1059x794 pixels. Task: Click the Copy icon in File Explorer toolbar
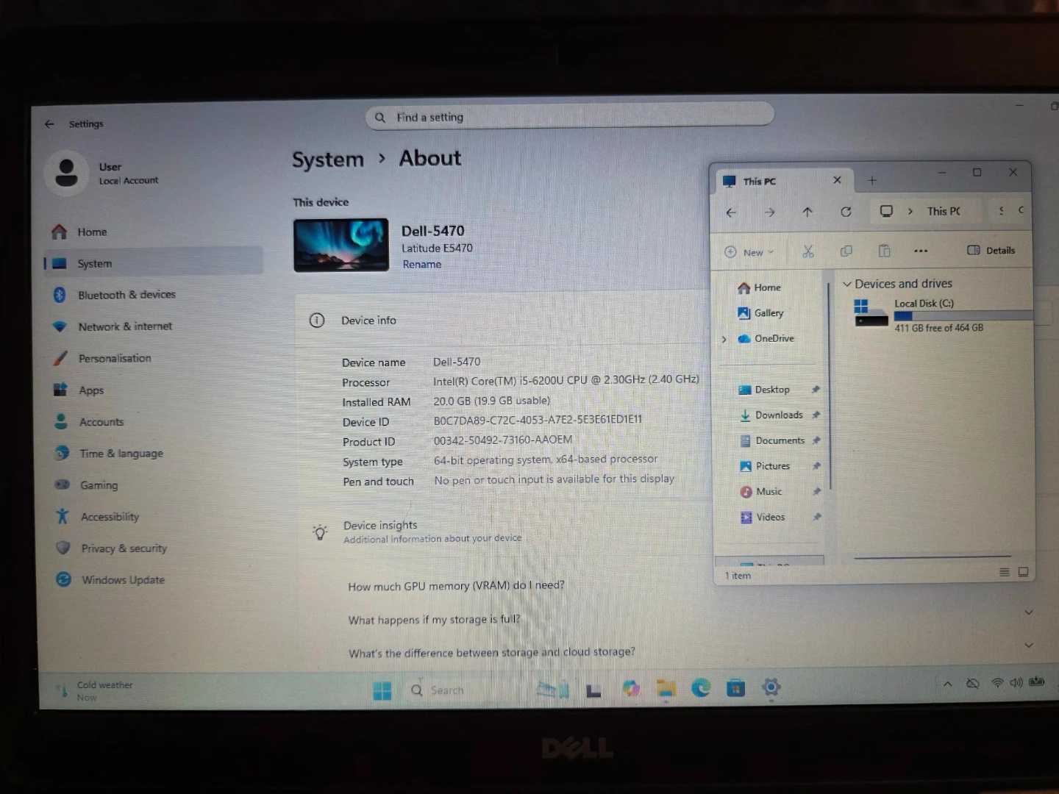(846, 251)
